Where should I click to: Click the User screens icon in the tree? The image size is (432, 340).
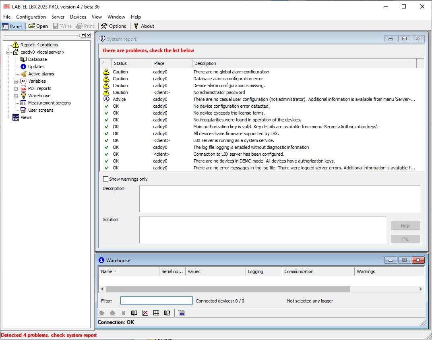point(23,110)
